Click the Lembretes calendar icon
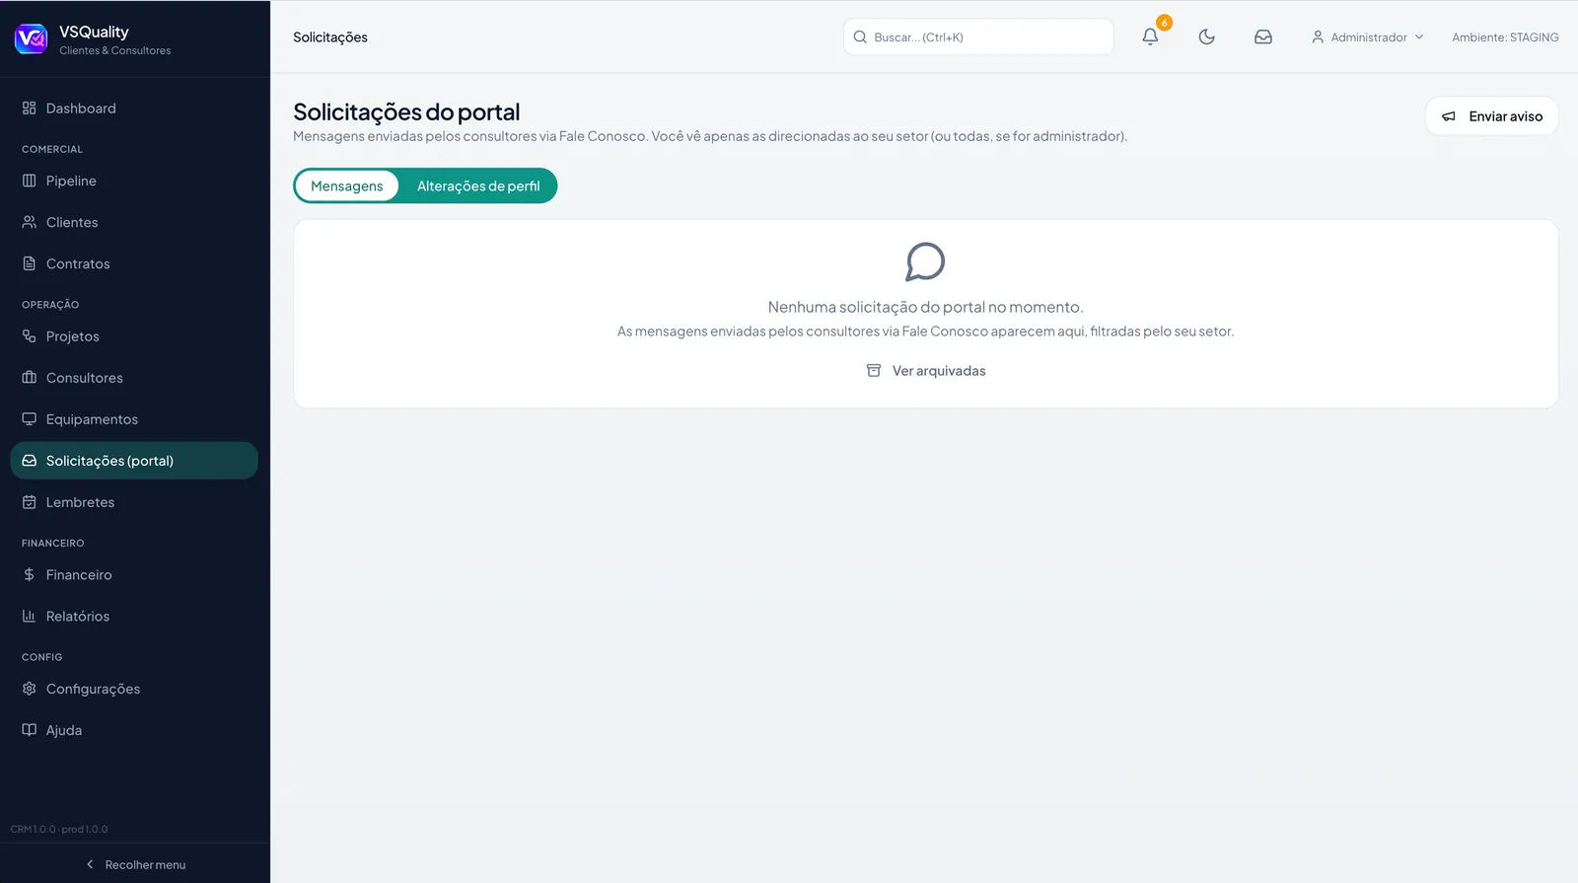This screenshot has height=883, width=1578. click(30, 502)
